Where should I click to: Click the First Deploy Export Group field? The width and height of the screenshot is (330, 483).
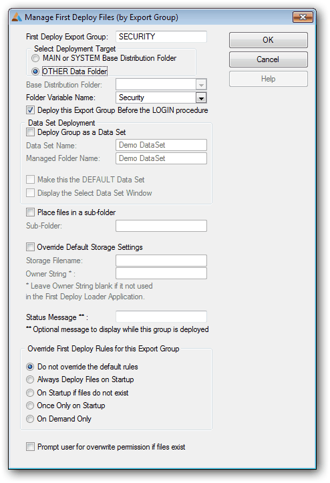161,37
